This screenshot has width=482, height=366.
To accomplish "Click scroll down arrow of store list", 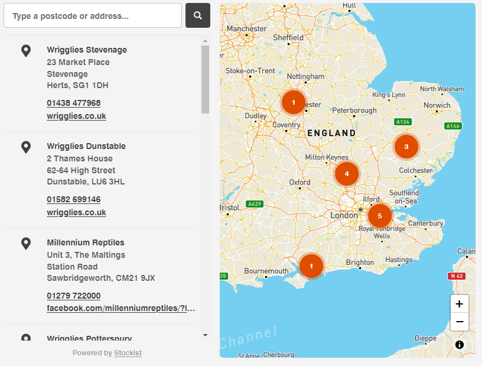I will click(205, 335).
